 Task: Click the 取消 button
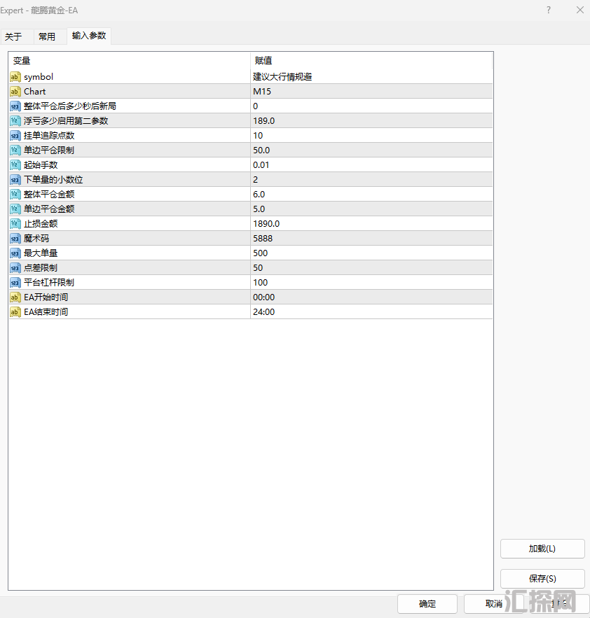(x=493, y=604)
